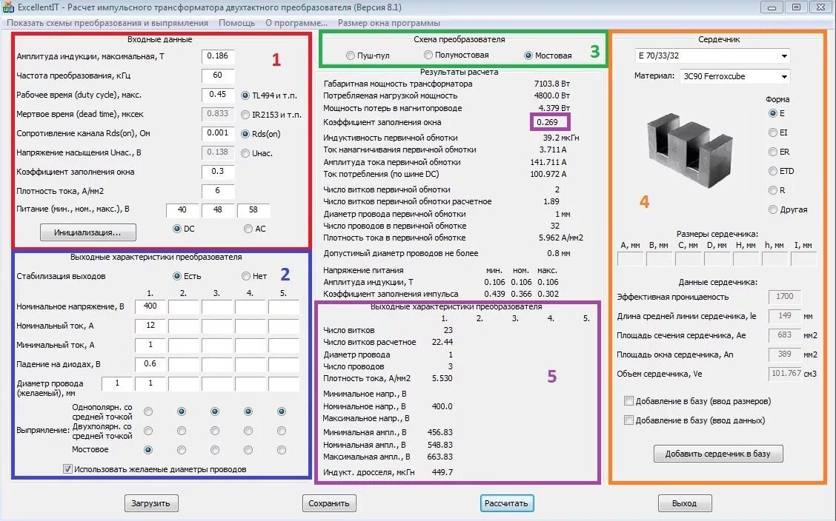This screenshot has width=836, height=521.
Task: Click the Рассчитать button
Action: pos(506,503)
